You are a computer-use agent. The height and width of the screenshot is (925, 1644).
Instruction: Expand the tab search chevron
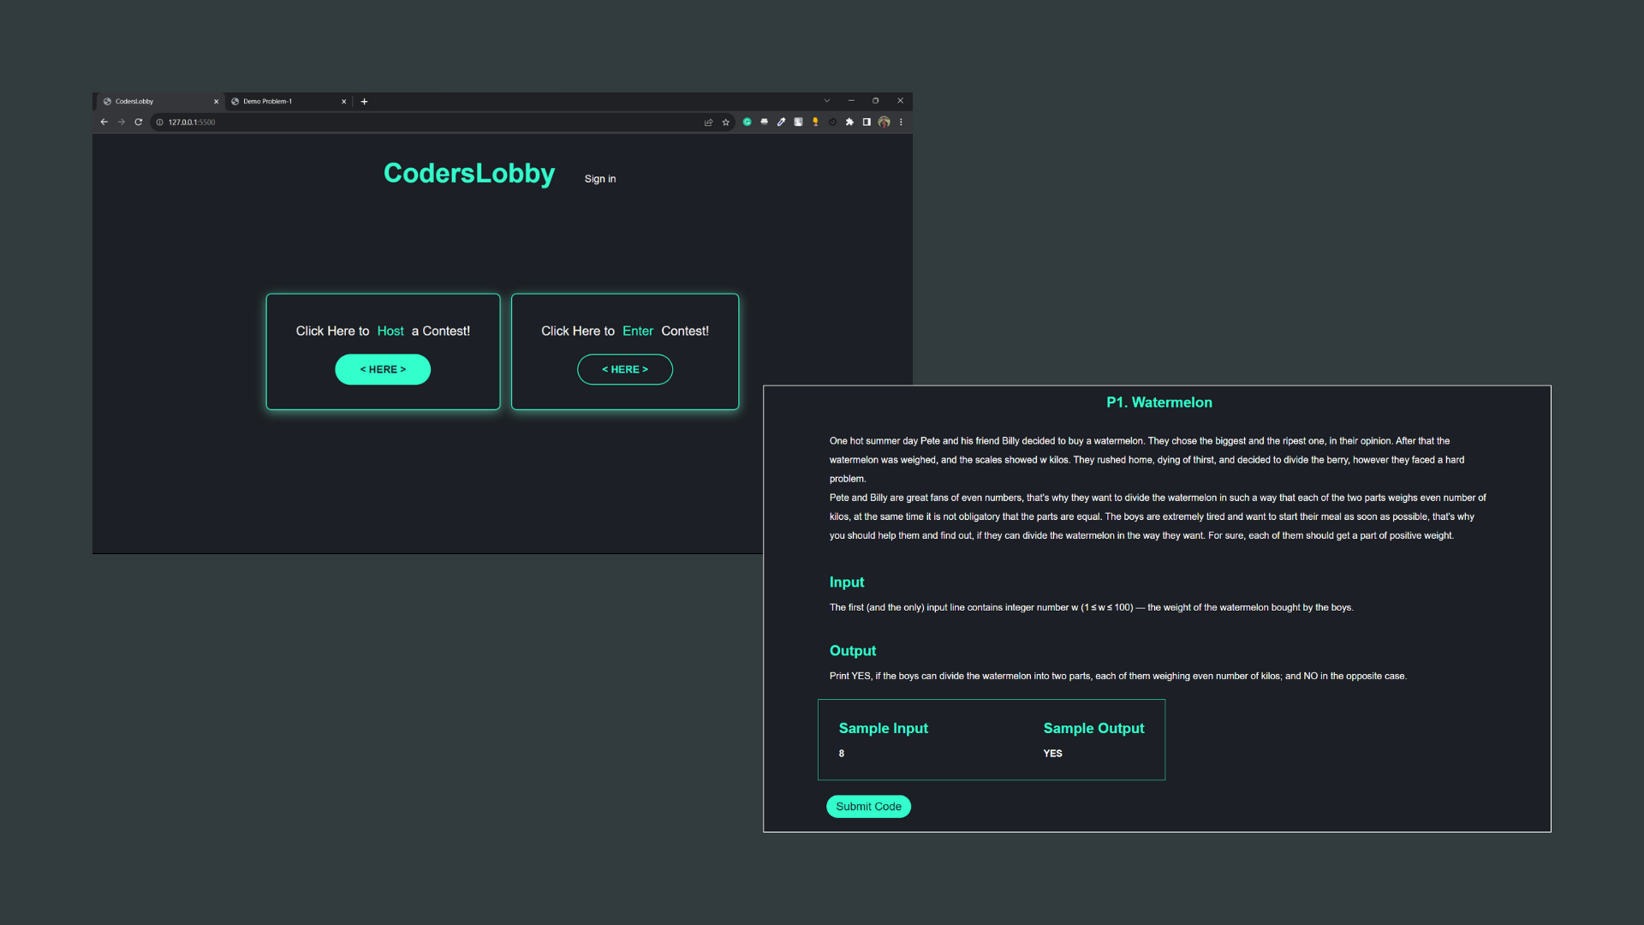point(827,101)
